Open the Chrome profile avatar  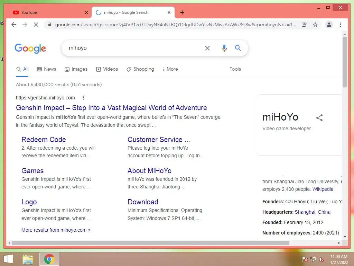(329, 25)
